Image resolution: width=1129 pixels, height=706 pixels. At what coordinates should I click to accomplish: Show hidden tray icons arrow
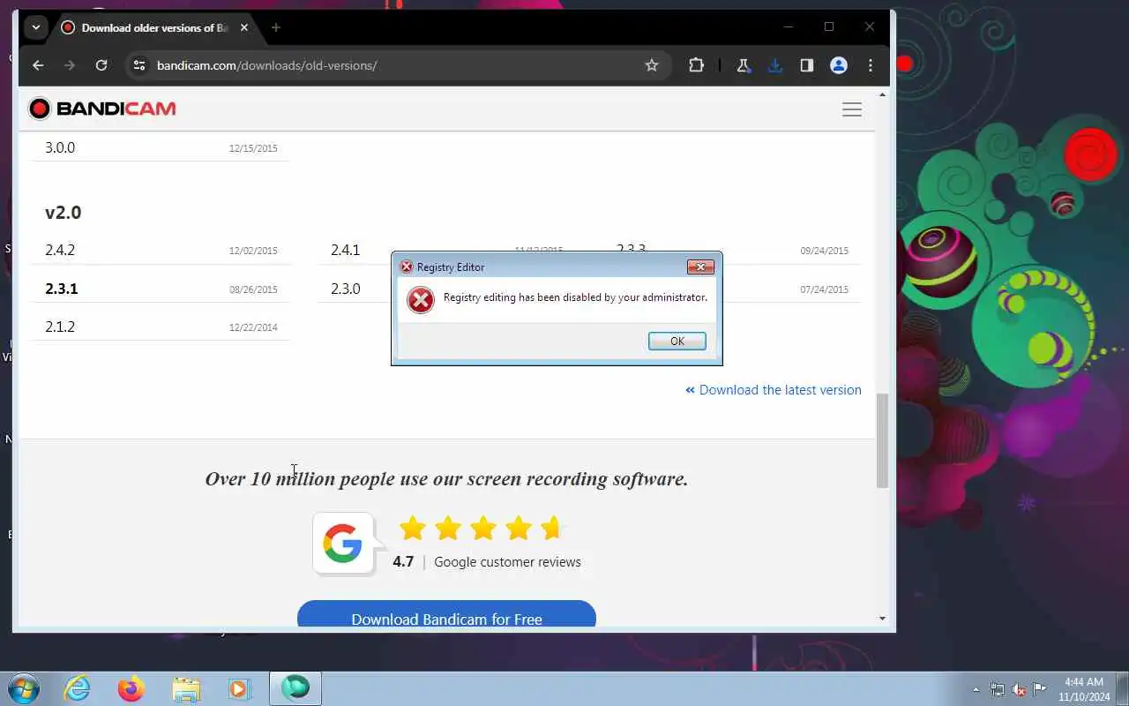[976, 689]
